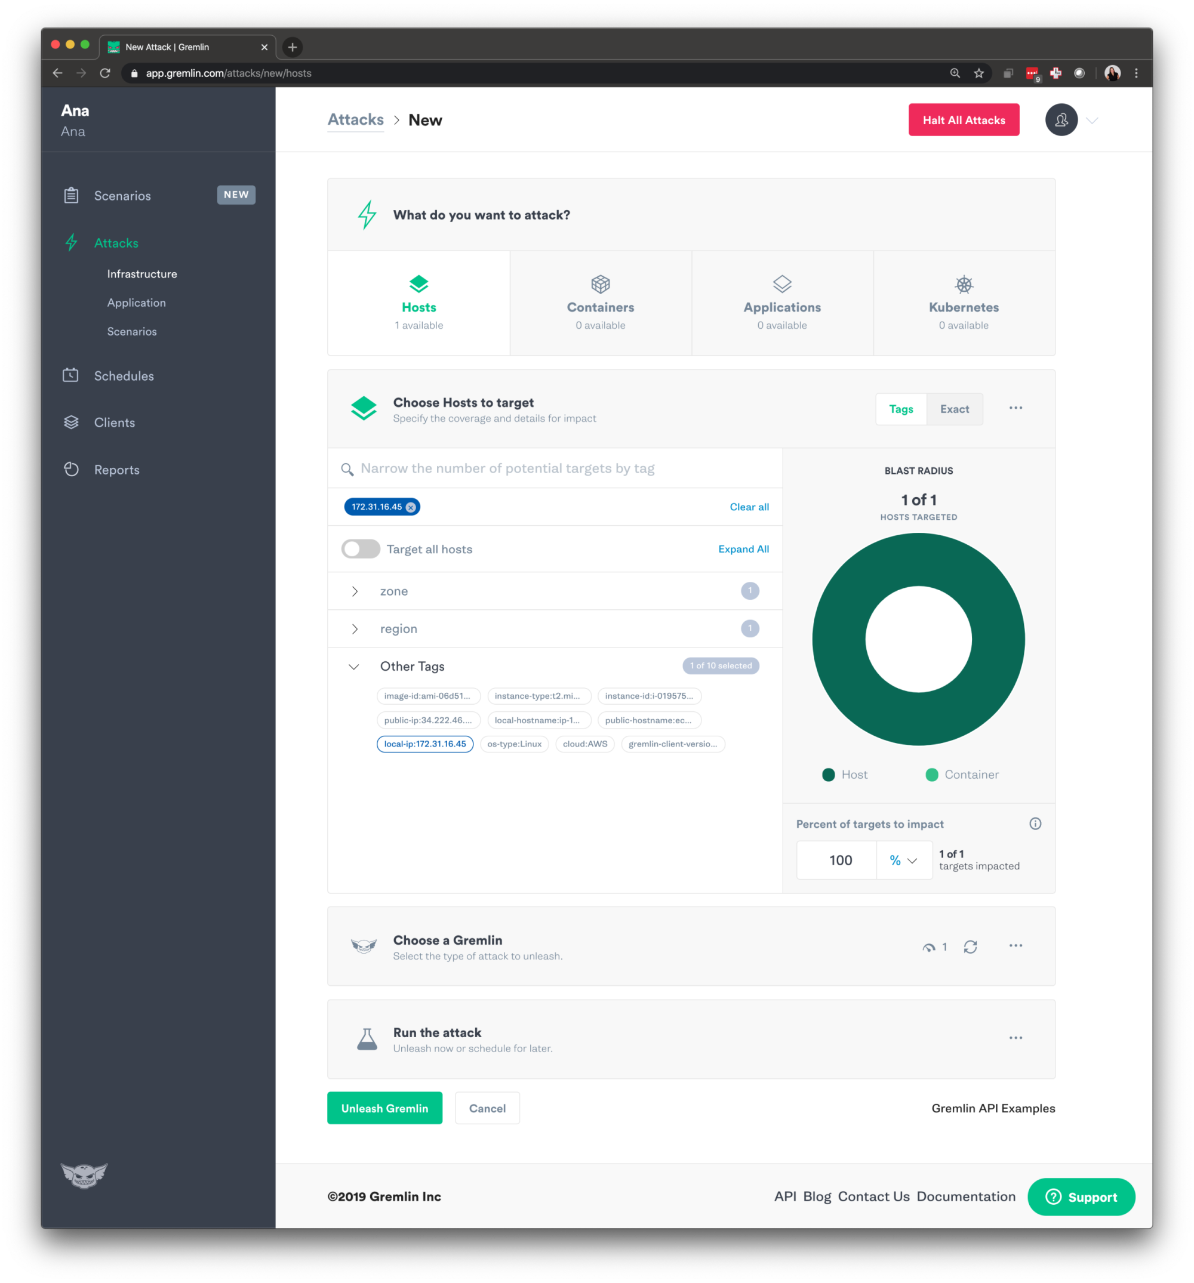Cancel the new attack
Image resolution: width=1194 pixels, height=1283 pixels.
click(x=487, y=1108)
